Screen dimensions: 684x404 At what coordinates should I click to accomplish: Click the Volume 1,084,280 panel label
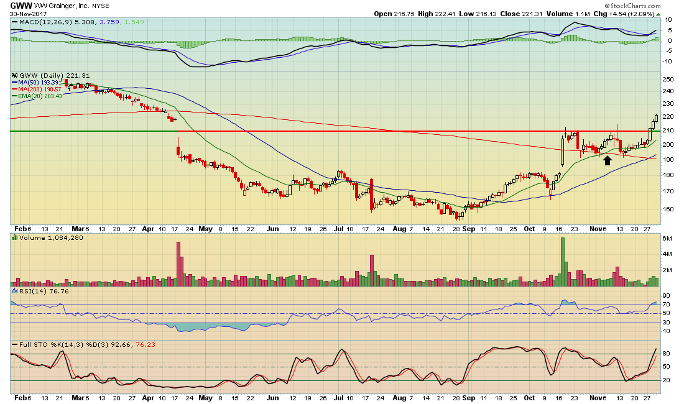pyautogui.click(x=50, y=237)
